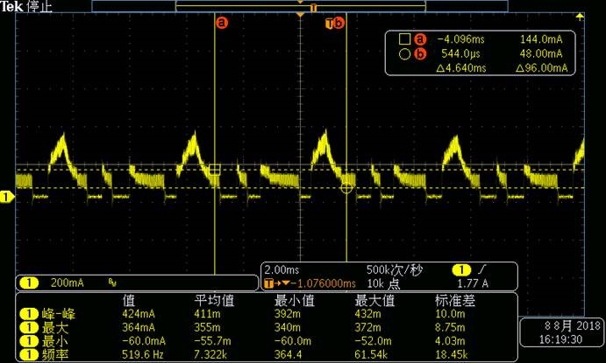
Task: Click the 最大值 column header
Action: coord(374,300)
